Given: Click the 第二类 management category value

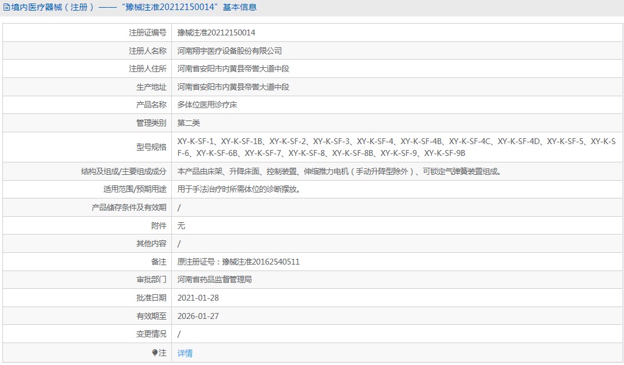Looking at the screenshot, I should [x=188, y=123].
